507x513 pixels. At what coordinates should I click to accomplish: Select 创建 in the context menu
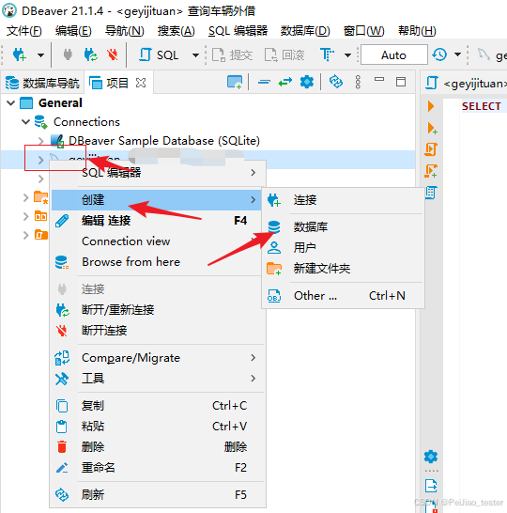(x=156, y=199)
